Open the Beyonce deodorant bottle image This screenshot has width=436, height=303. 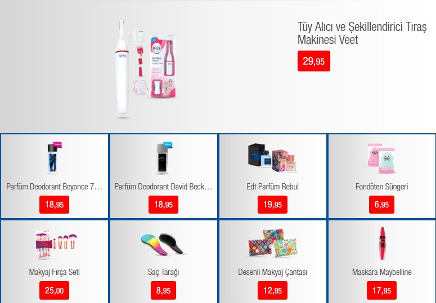54,158
